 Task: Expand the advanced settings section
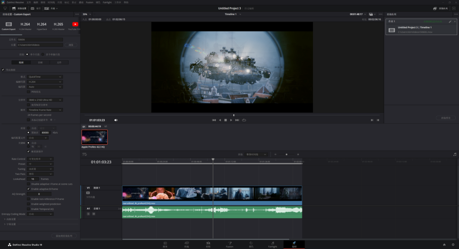pos(10,219)
